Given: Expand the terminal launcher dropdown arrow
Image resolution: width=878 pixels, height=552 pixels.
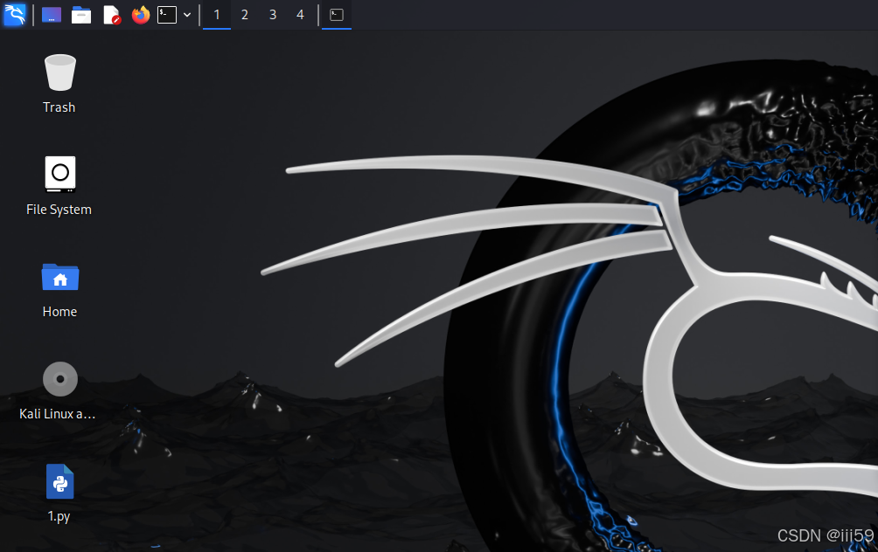Looking at the screenshot, I should click(x=187, y=15).
